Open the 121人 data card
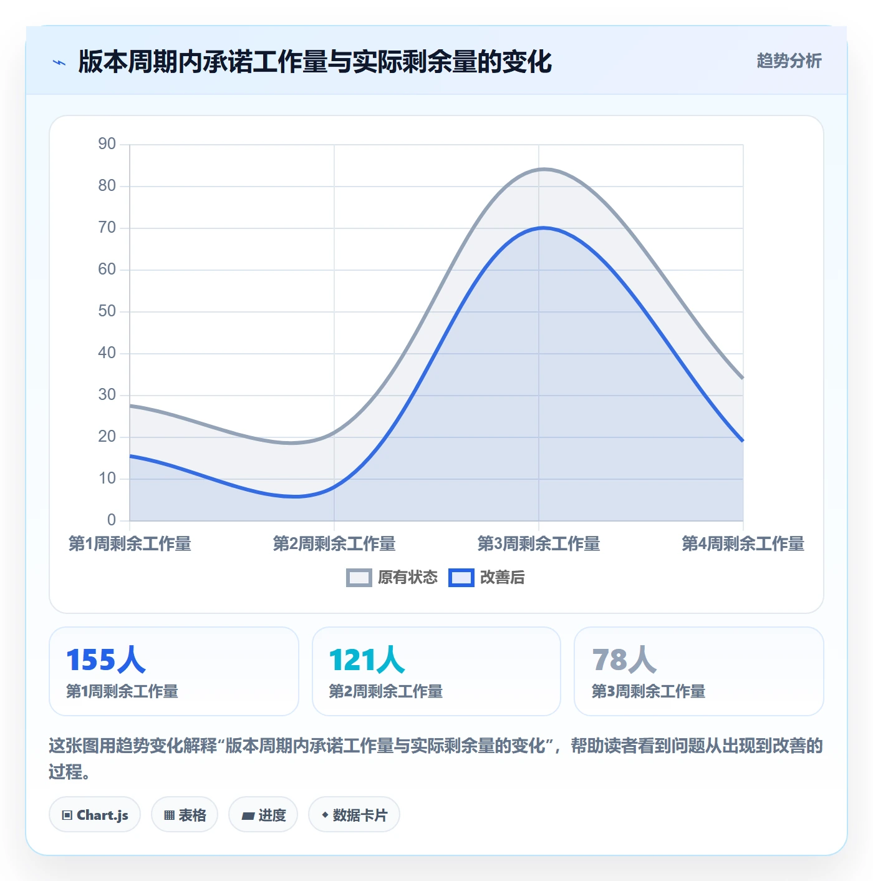 point(436,671)
